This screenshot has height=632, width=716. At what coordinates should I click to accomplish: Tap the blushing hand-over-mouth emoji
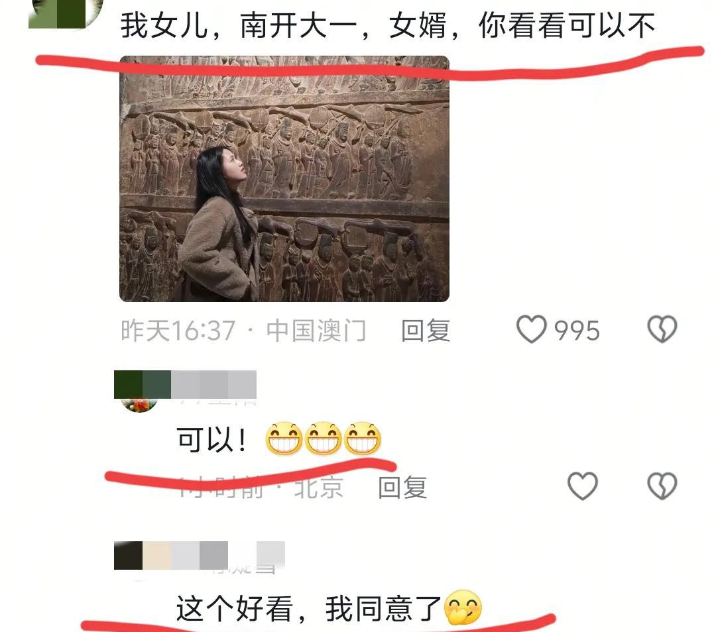[463, 607]
